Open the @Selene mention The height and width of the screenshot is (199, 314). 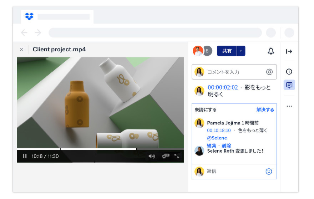[x=217, y=138]
